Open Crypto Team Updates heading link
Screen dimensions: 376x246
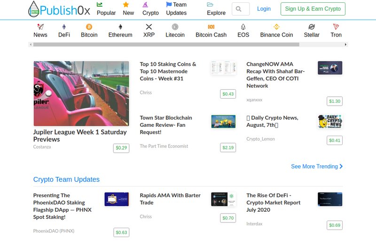point(66,179)
